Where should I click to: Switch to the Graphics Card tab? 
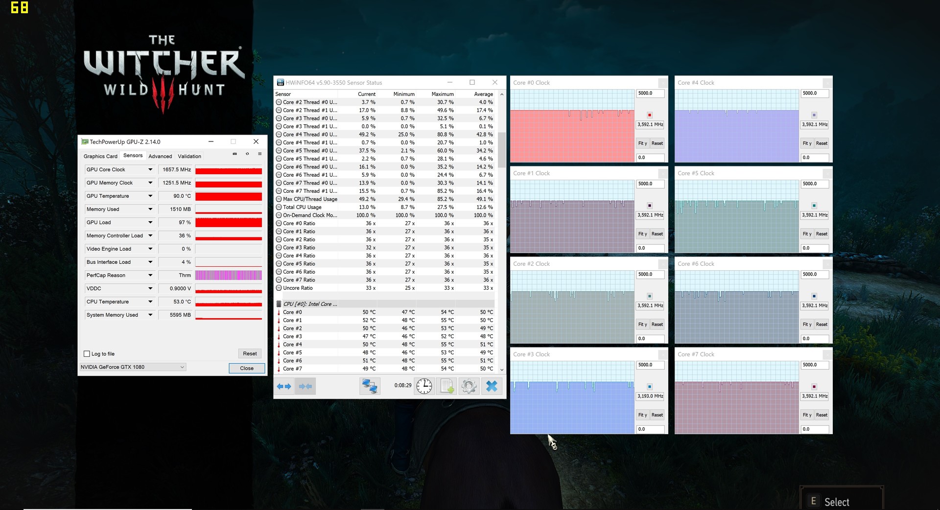[100, 156]
